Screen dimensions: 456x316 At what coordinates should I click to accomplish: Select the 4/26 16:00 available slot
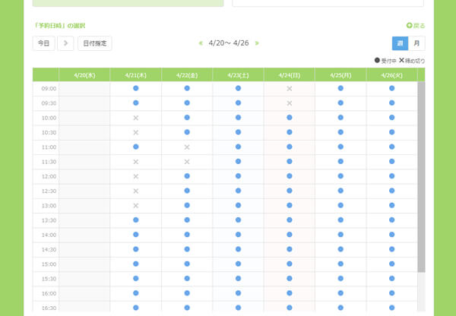pos(392,293)
